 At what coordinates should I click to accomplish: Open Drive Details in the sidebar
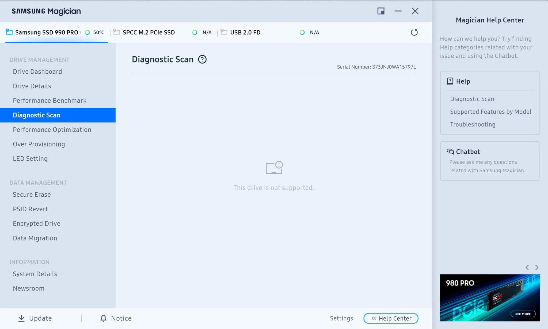(x=58, y=86)
